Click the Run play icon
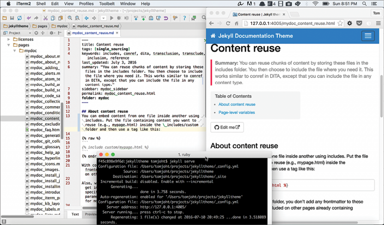384x225 pixels. point(112,18)
